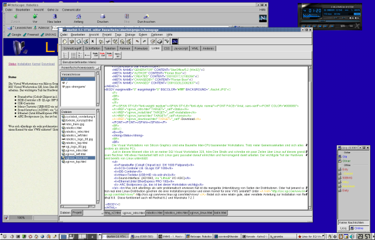
Task: Click the Close file X icon in Bluefish toolbar
Action: (93, 42)
